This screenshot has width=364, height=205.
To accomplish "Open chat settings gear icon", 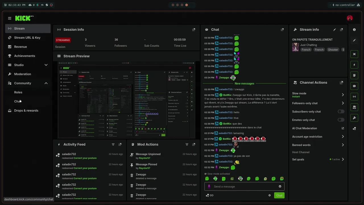I will (x=270, y=195).
